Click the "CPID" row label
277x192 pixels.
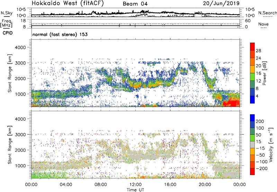coord(8,33)
